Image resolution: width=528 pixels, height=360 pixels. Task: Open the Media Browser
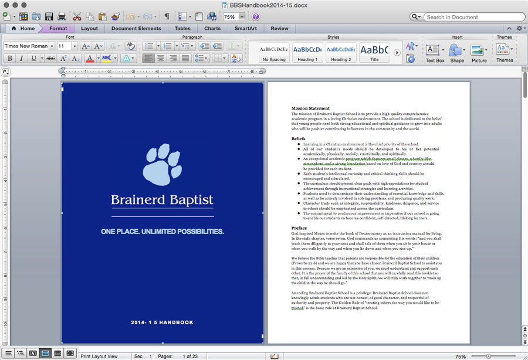pyautogui.click(x=212, y=16)
